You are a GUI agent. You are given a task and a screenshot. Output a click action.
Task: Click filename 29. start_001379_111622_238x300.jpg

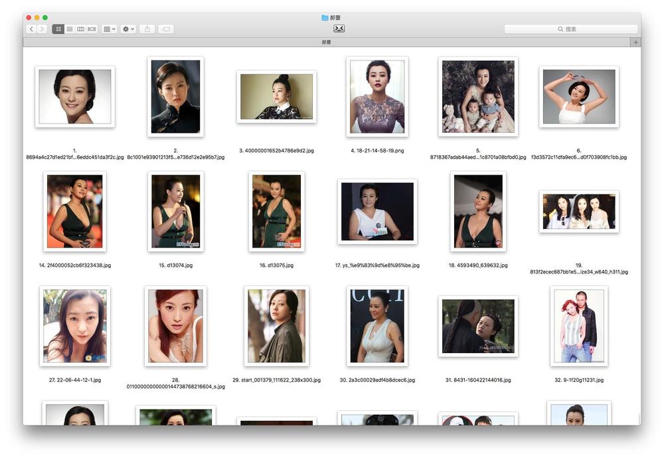pyautogui.click(x=276, y=380)
